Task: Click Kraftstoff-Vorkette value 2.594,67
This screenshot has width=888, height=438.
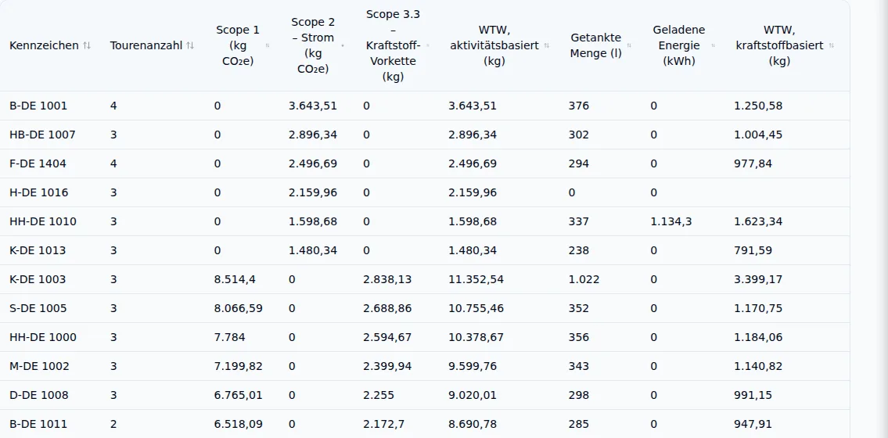Action: tap(387, 337)
